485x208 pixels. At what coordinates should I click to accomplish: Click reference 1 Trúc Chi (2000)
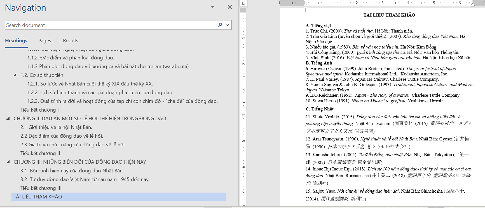pos(359,31)
